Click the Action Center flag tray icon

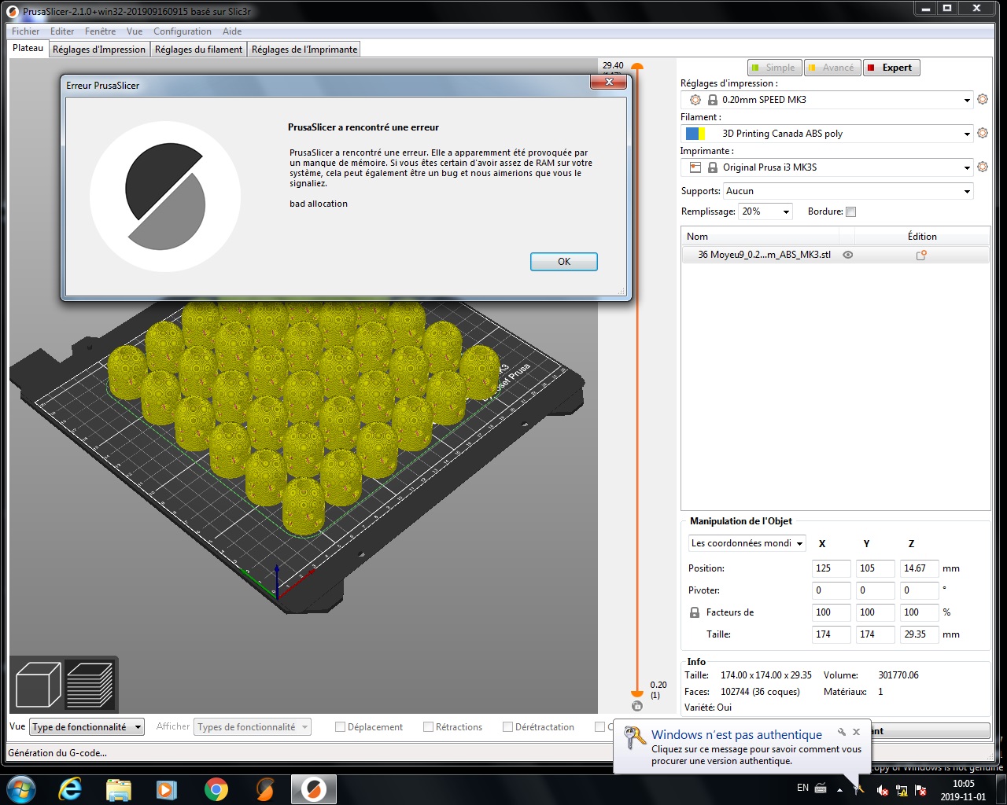pos(920,789)
